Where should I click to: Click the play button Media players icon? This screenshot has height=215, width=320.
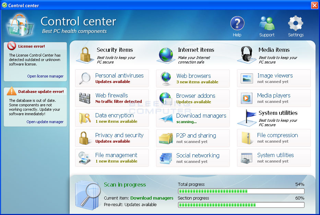click(247, 98)
